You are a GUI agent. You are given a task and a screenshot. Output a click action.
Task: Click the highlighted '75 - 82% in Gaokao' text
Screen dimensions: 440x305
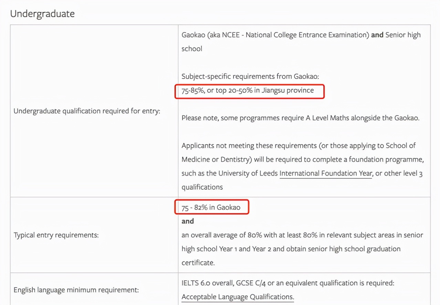coord(211,207)
